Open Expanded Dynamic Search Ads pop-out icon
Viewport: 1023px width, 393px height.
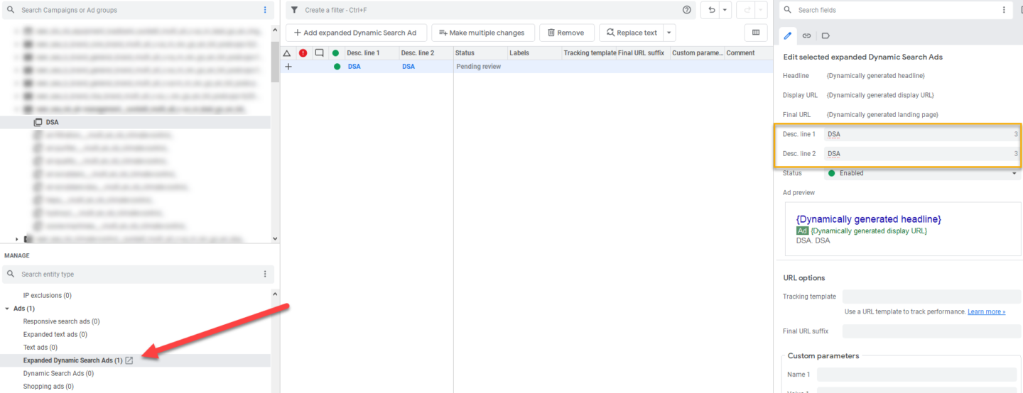pyautogui.click(x=129, y=360)
